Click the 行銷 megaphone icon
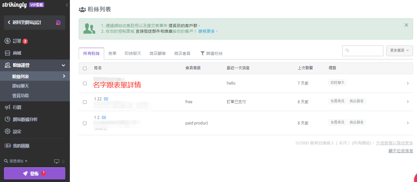The width and height of the screenshot is (417, 182). (x=8, y=107)
